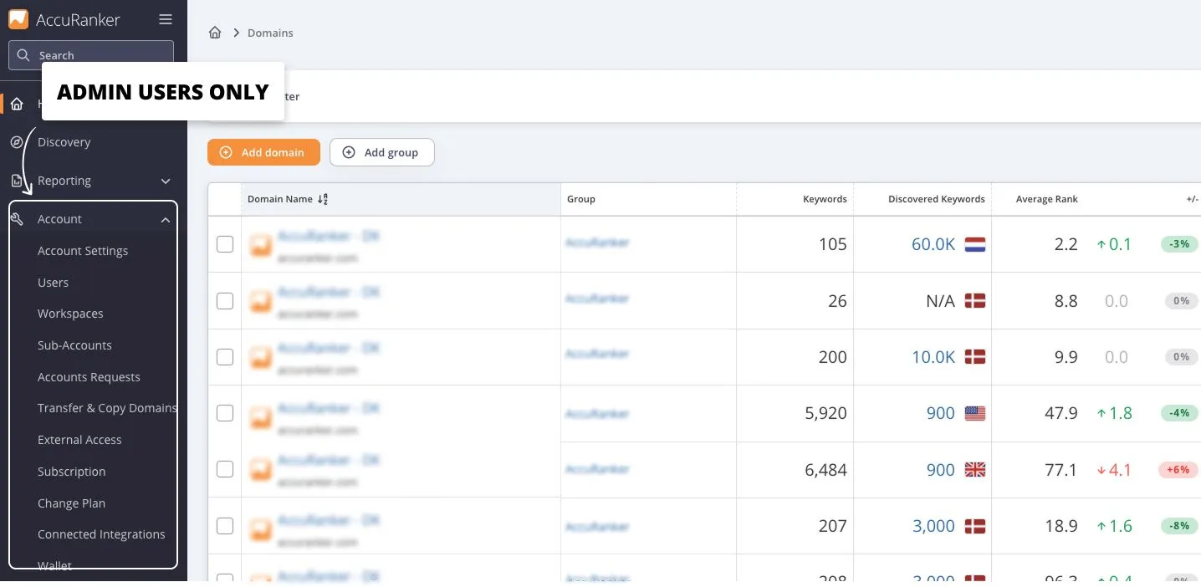Click the Domain Name sort icon
Image resolution: width=1201 pixels, height=587 pixels.
pyautogui.click(x=324, y=199)
